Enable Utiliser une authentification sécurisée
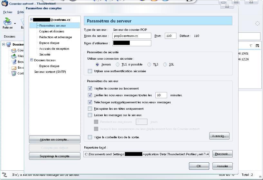The width and height of the screenshot is (263, 180). tap(90, 71)
